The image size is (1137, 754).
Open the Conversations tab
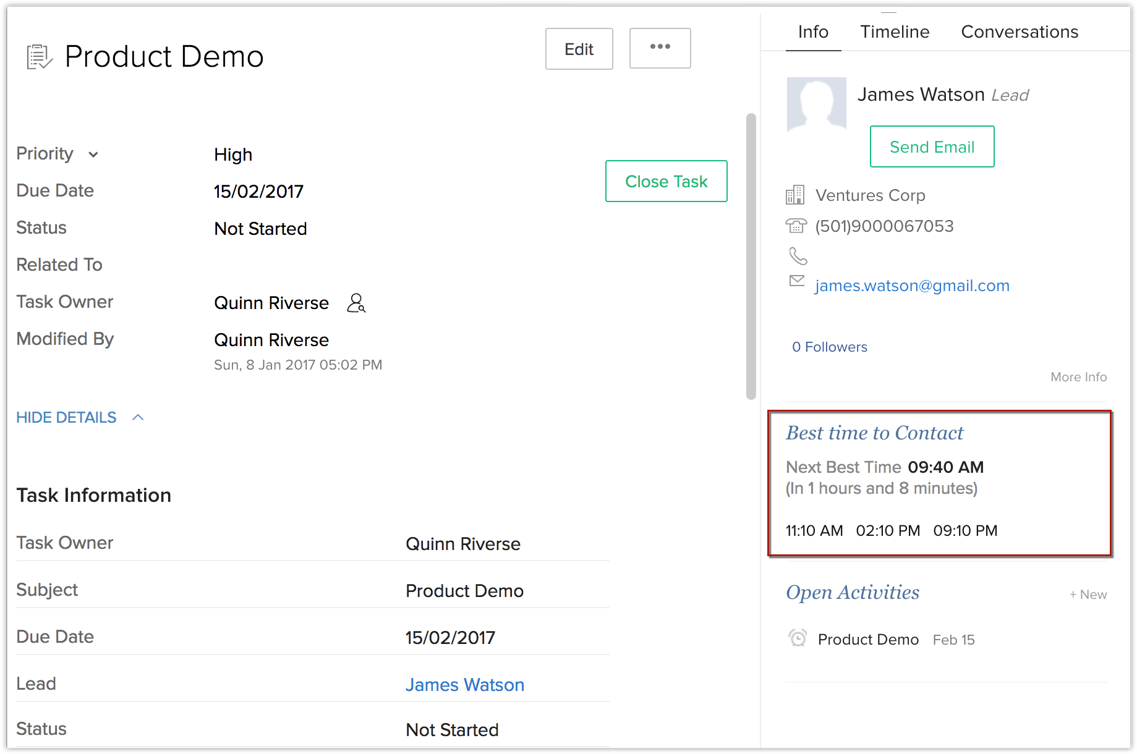click(1019, 32)
